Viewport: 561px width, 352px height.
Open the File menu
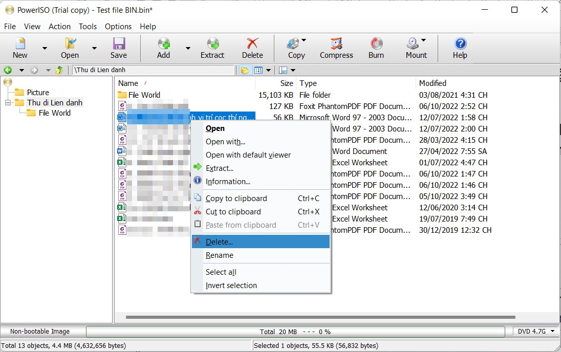tap(10, 27)
